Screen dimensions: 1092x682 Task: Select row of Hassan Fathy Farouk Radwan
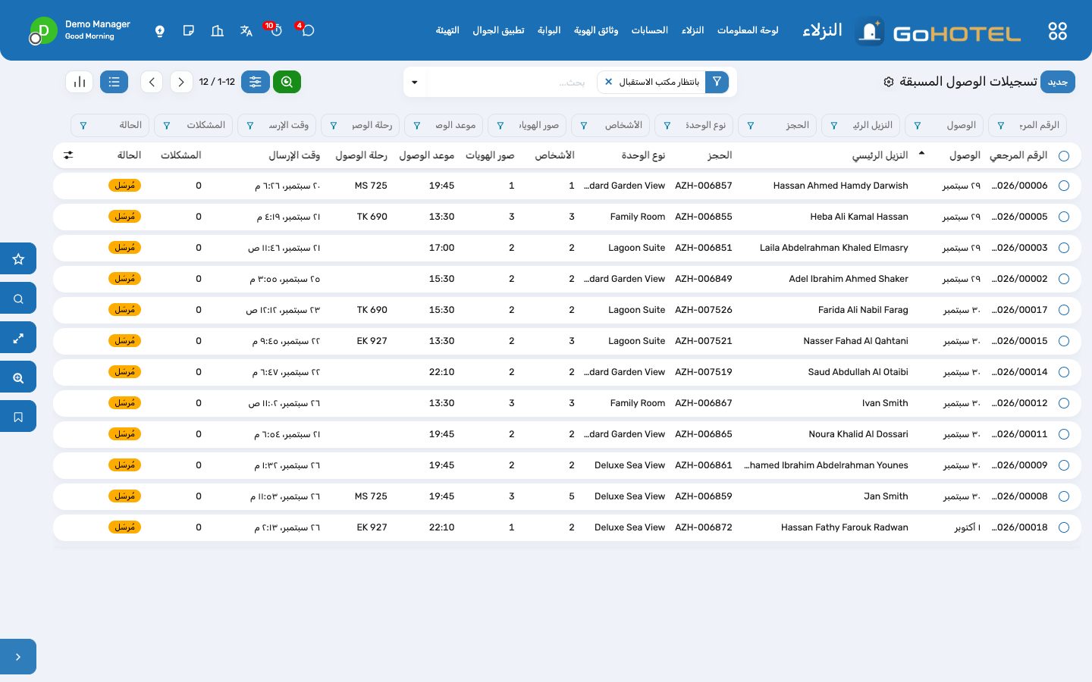click(1064, 527)
